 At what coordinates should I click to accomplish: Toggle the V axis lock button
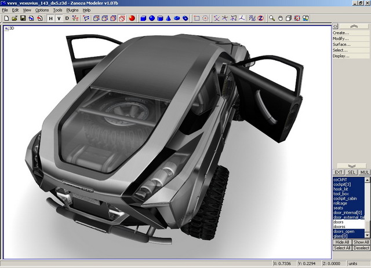pos(59,18)
